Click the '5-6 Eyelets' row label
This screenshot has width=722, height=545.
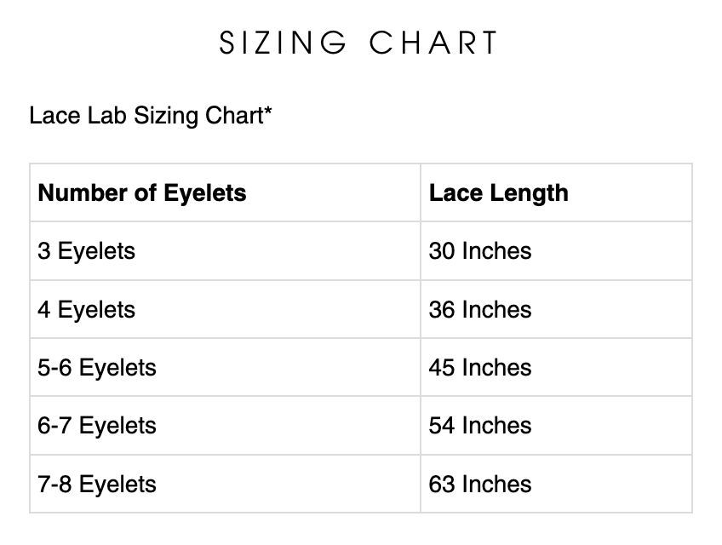pyautogui.click(x=97, y=368)
